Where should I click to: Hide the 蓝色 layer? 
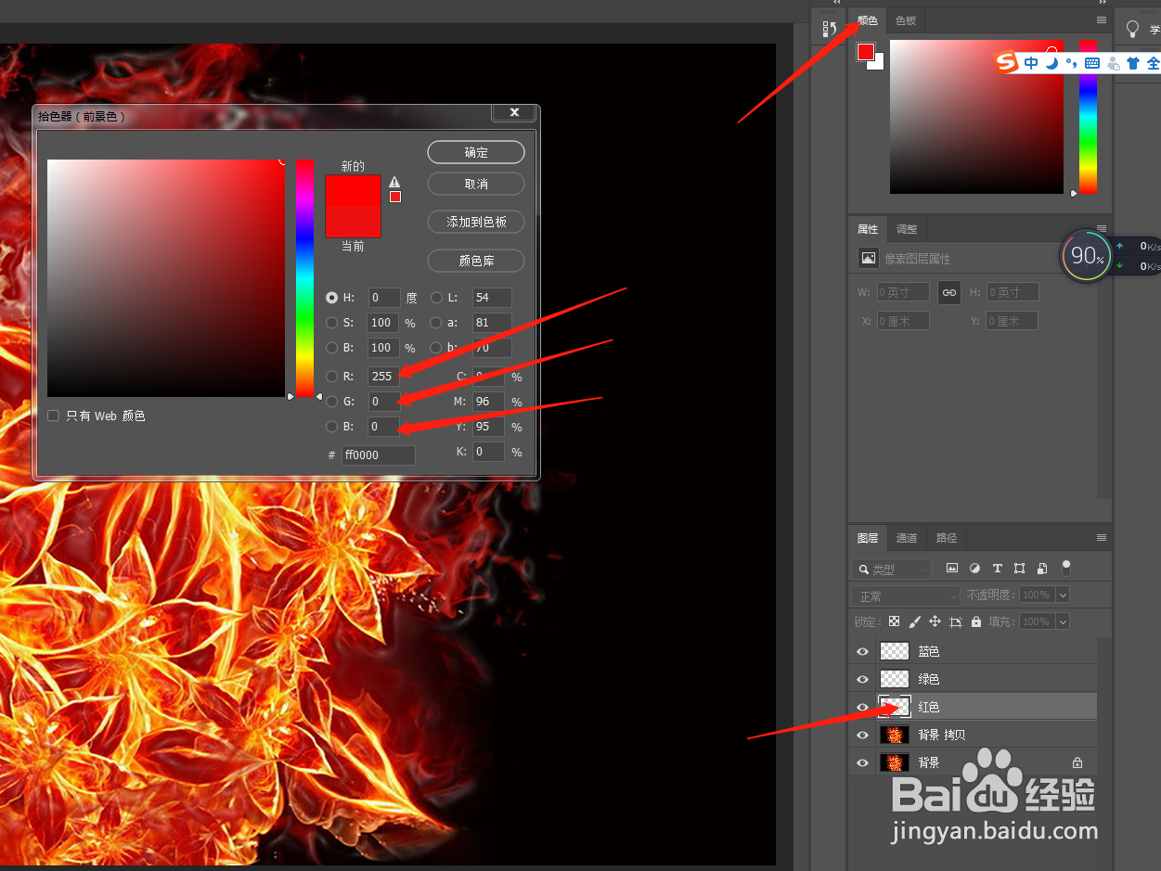click(x=862, y=652)
